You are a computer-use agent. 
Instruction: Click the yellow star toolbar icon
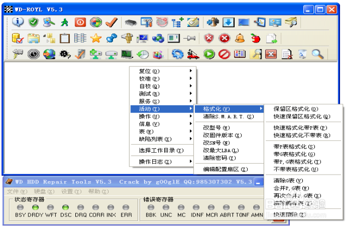coord(96,38)
